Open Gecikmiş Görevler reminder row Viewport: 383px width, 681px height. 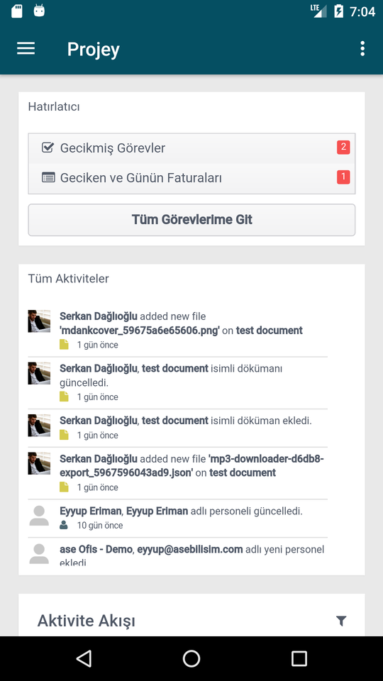pyautogui.click(x=191, y=148)
